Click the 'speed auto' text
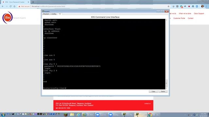The height and width of the screenshot is (117, 209). (x=50, y=22)
